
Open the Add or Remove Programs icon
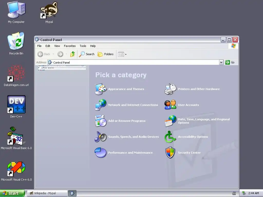click(x=100, y=121)
